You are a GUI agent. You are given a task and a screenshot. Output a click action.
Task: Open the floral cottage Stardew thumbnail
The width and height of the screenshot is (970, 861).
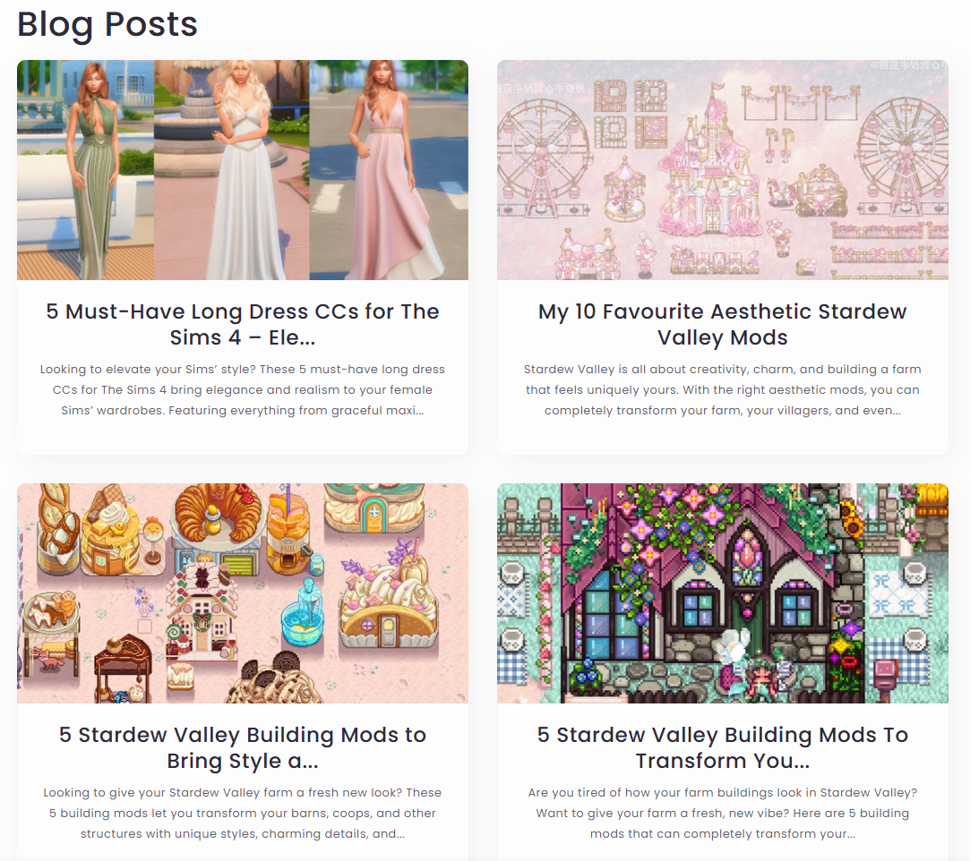click(723, 593)
